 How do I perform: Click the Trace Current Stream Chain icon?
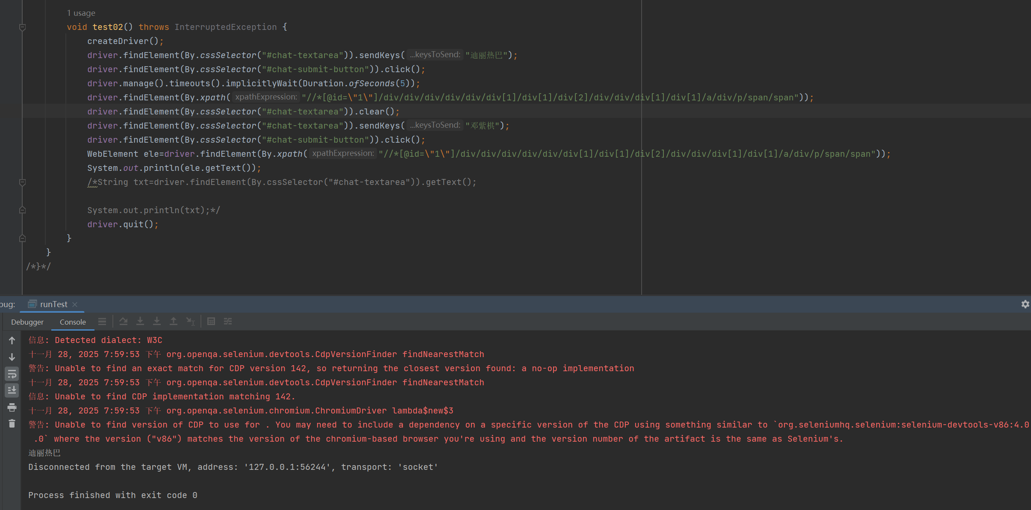click(x=228, y=321)
